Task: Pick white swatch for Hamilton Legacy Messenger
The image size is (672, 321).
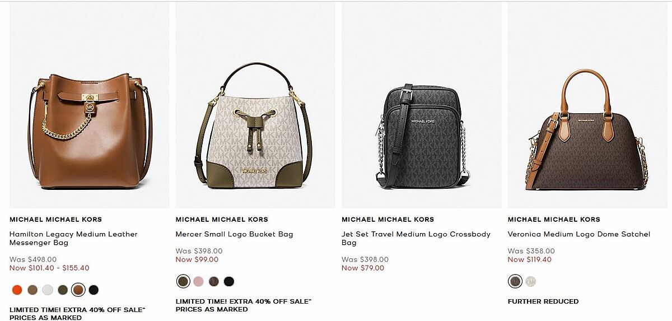Action: pyautogui.click(x=48, y=290)
